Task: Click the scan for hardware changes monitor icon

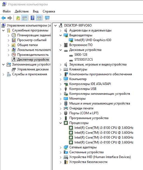Action: click(47, 18)
